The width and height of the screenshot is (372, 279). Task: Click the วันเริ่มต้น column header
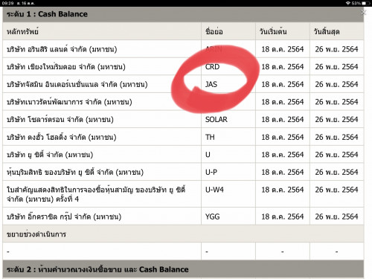coord(273,31)
